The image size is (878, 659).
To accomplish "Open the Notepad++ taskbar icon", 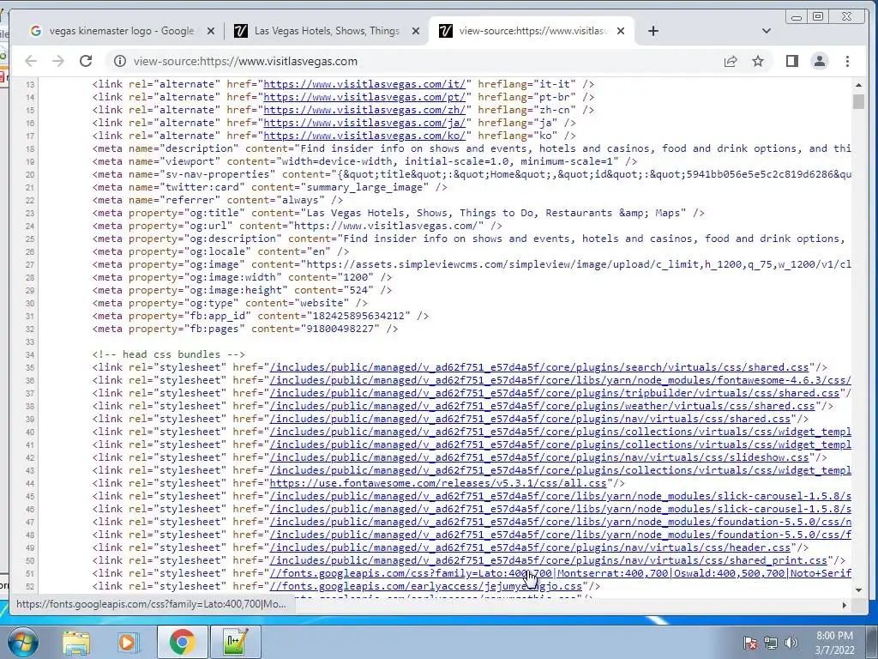I will click(x=235, y=642).
